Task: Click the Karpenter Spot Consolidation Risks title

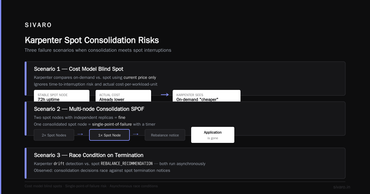Action: pos(92,40)
